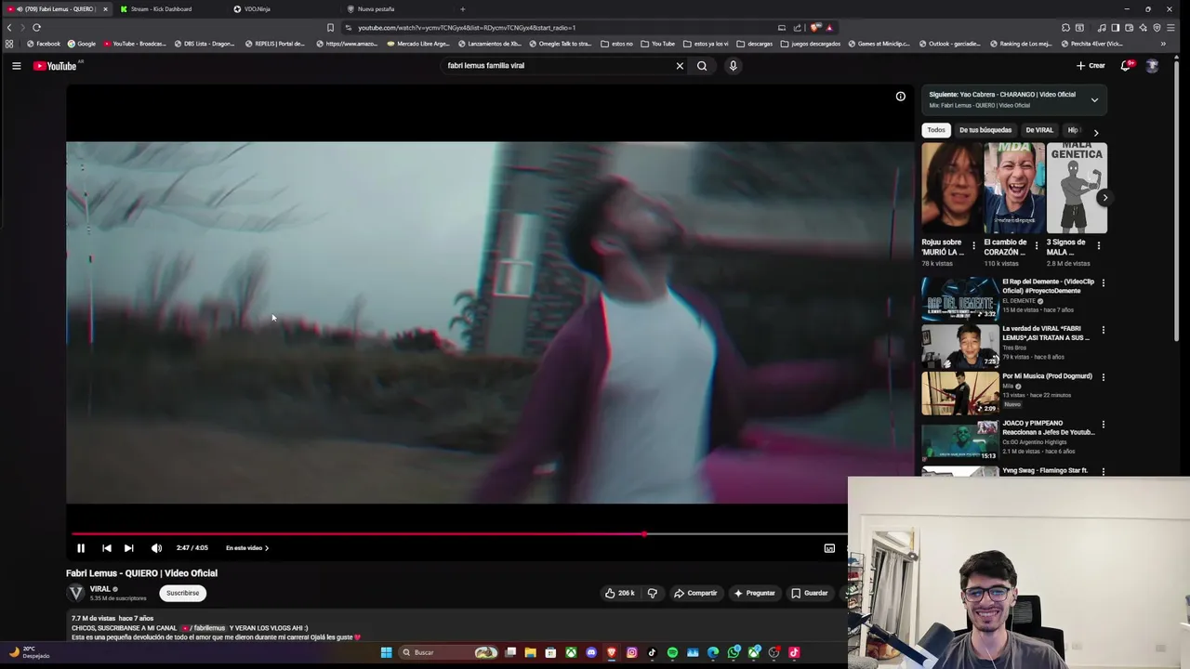Clear the YouTube search box text
1190x669 pixels.
(680, 66)
